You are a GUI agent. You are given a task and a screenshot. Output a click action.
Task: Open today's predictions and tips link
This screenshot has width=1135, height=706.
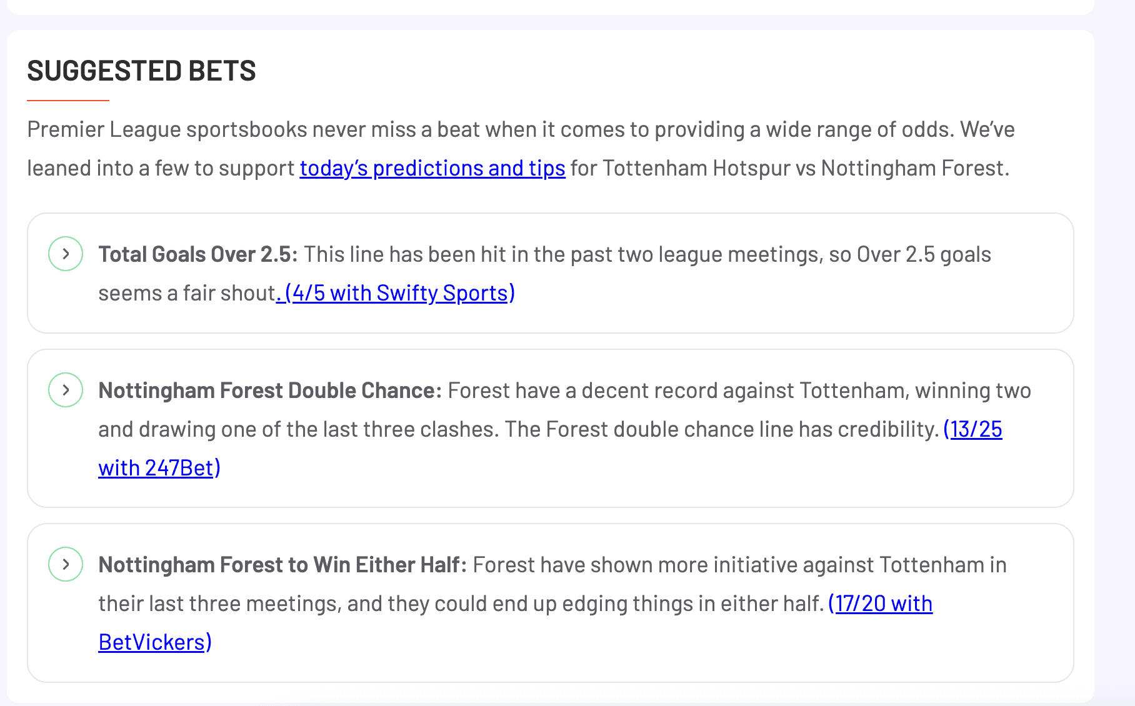pyautogui.click(x=432, y=168)
